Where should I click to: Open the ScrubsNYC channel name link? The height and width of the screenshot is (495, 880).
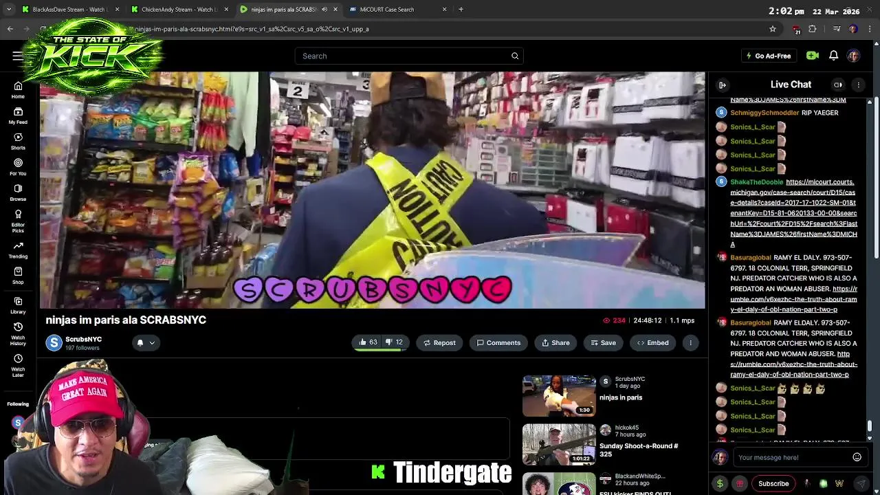pyautogui.click(x=83, y=339)
